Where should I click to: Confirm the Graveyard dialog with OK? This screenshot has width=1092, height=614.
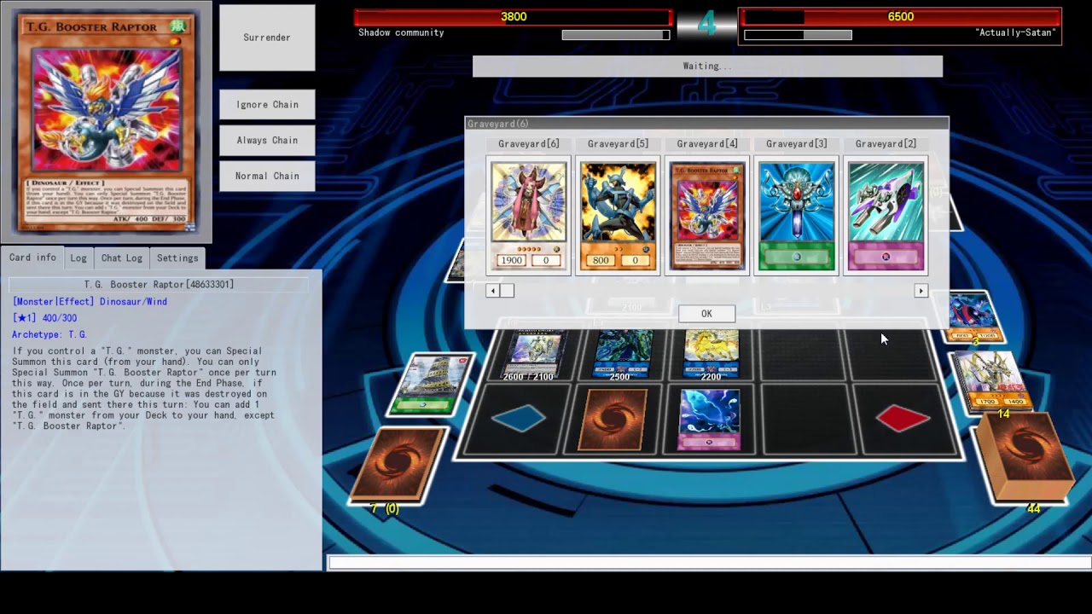[706, 314]
